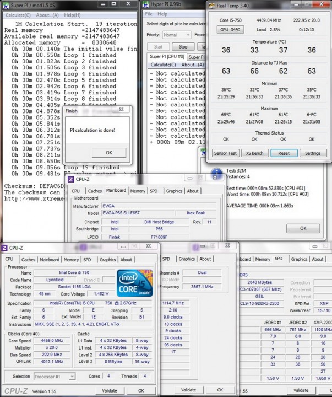Select the Graphics tab in the Mainboard CPU-Z window

(x=174, y=191)
